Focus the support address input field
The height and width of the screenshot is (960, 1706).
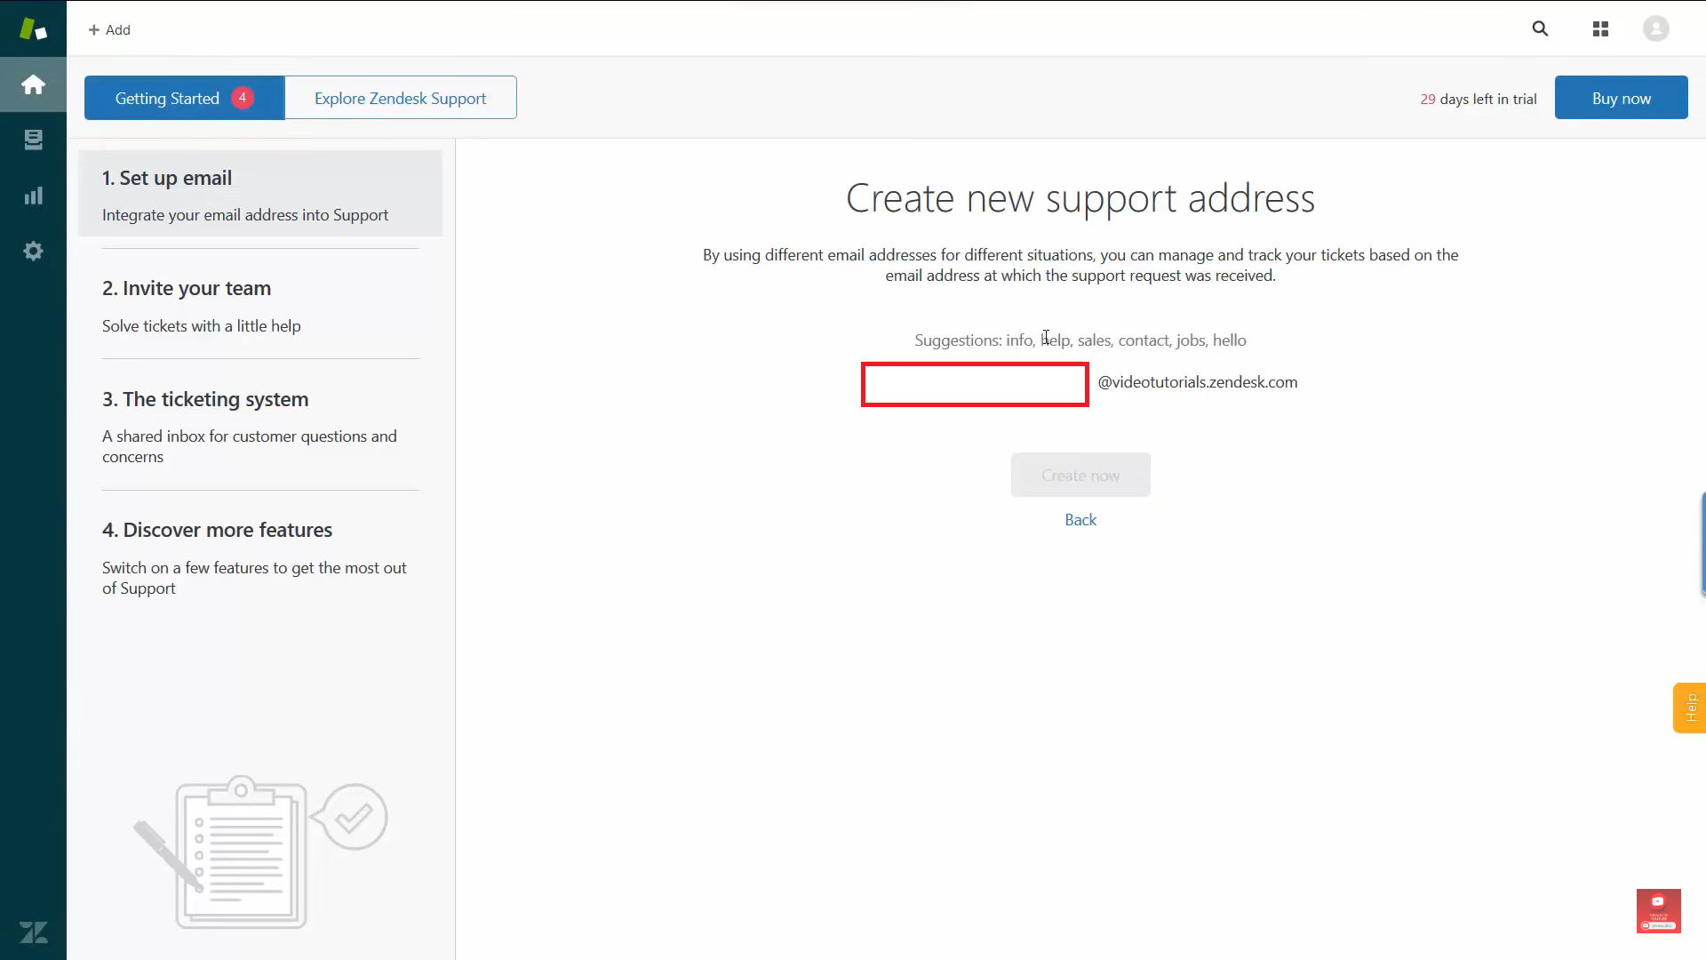(x=975, y=384)
